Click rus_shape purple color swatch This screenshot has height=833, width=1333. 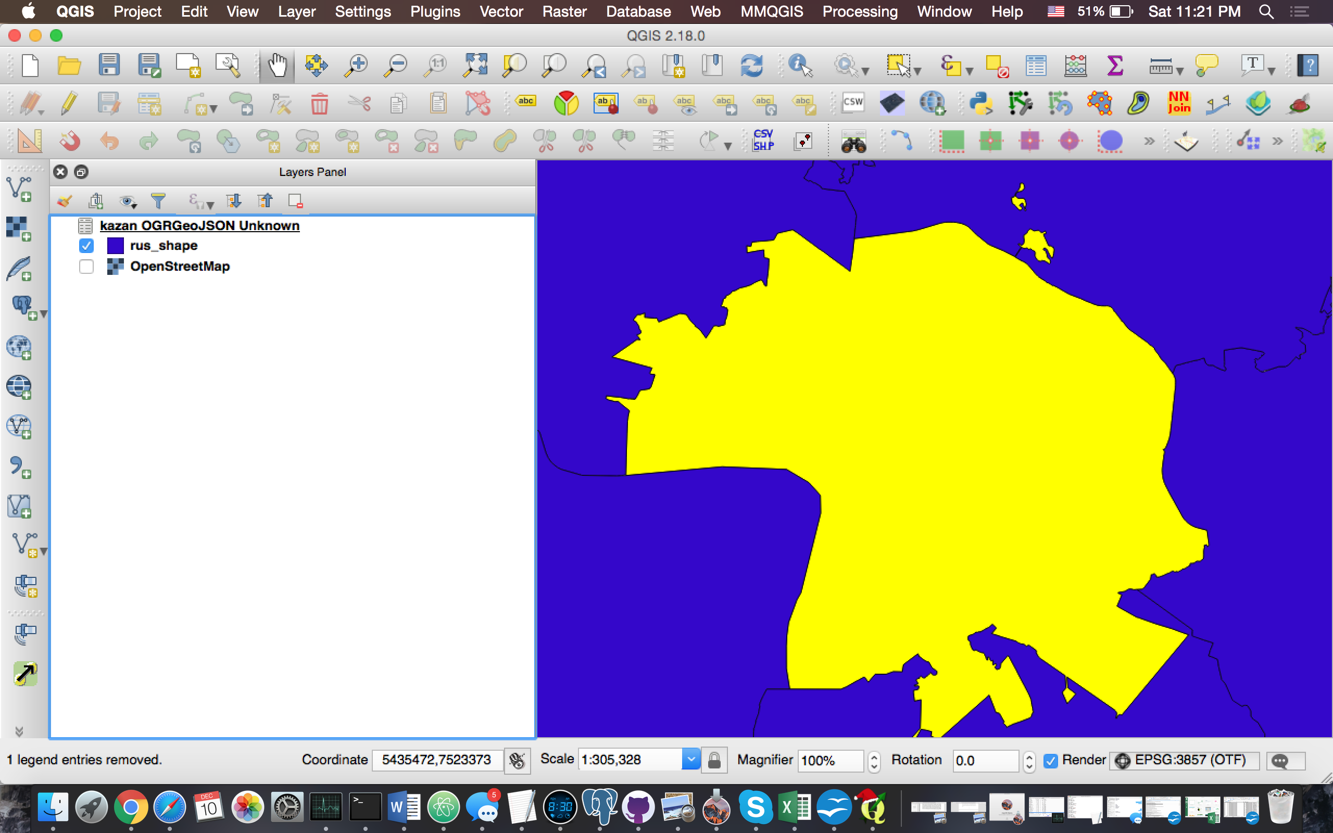point(115,246)
